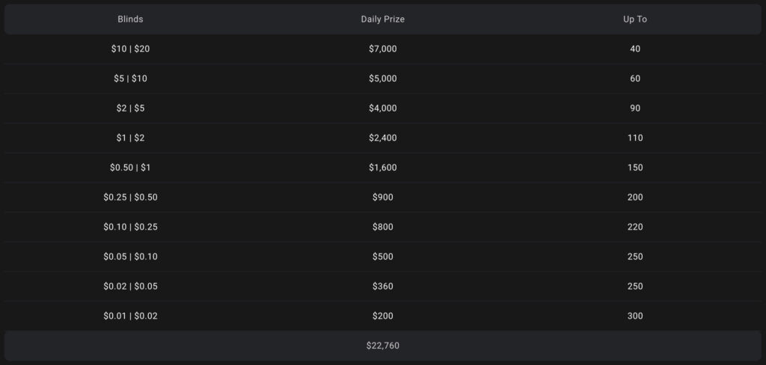Click the $5,000 daily prize cell
The height and width of the screenshot is (365, 766).
point(382,79)
